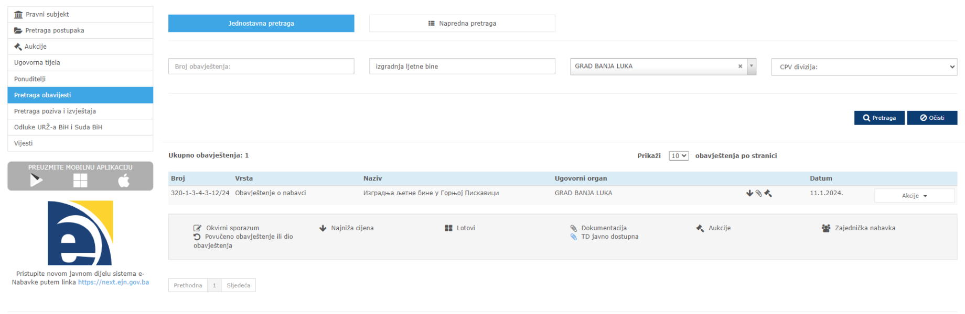The height and width of the screenshot is (314, 965).
Task: Click the Windows store app icon
Action: (80, 181)
